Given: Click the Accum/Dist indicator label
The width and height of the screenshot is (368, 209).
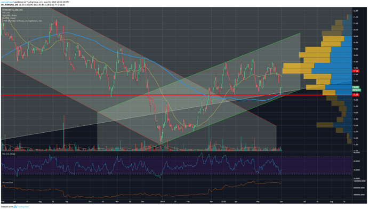Looking at the screenshot, I should [x=6, y=182].
